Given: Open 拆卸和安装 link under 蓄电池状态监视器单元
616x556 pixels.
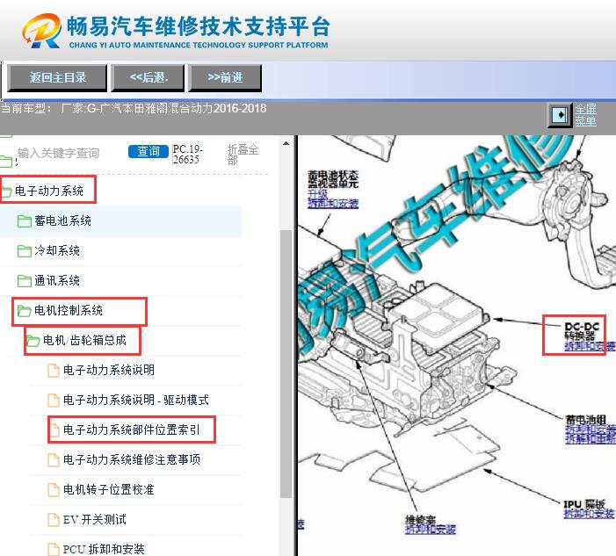Looking at the screenshot, I should (333, 203).
